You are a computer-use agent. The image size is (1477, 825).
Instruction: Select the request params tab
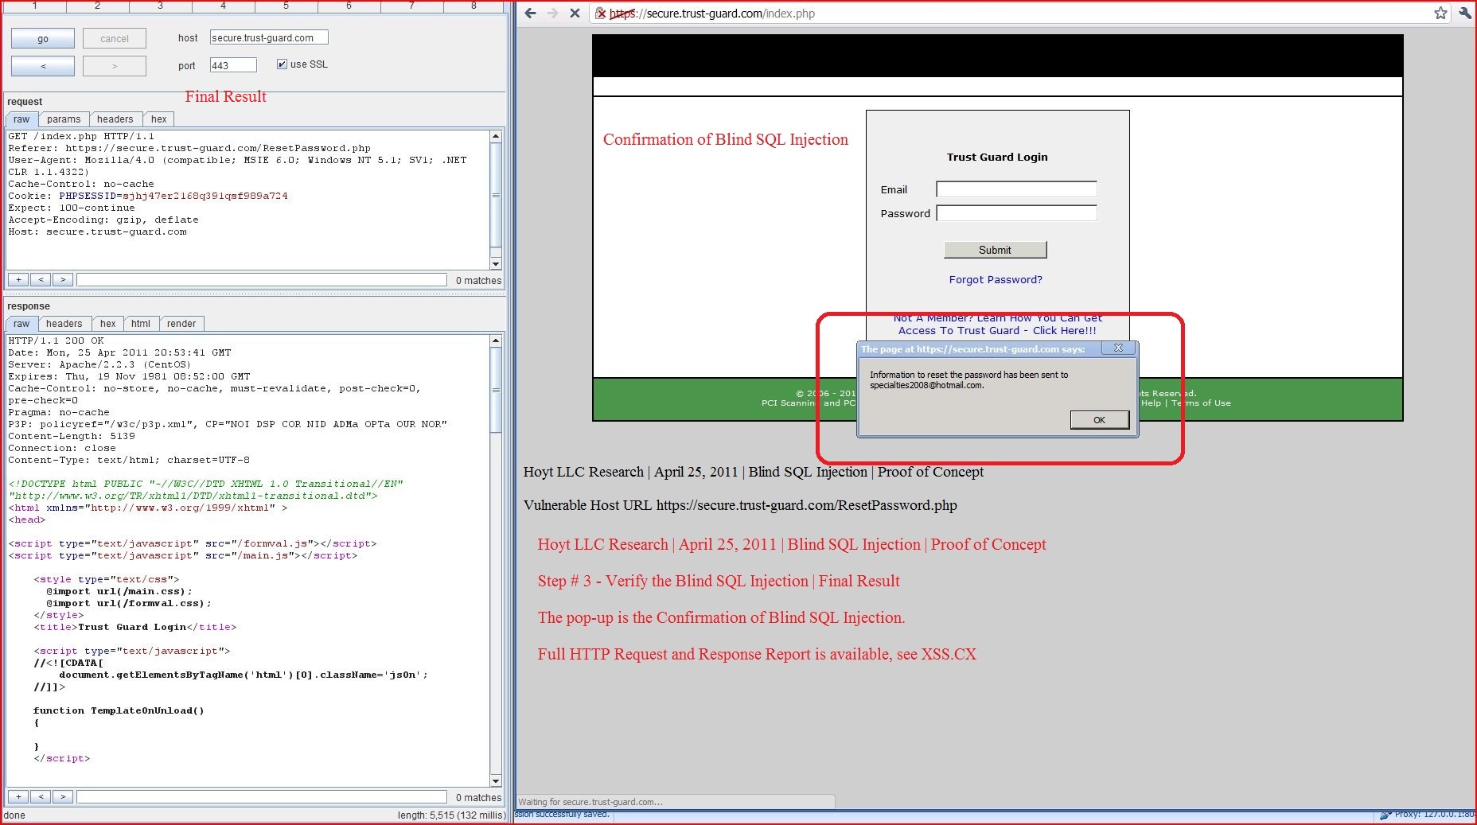(64, 119)
